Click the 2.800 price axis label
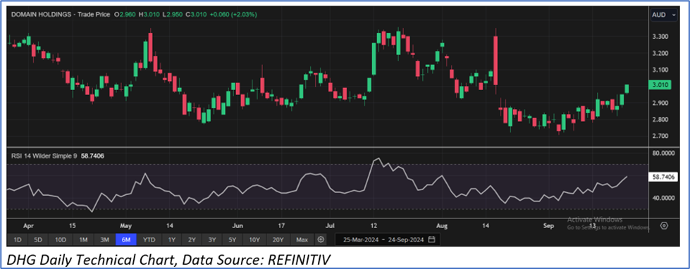The height and width of the screenshot is (269, 690). pyautogui.click(x=660, y=120)
